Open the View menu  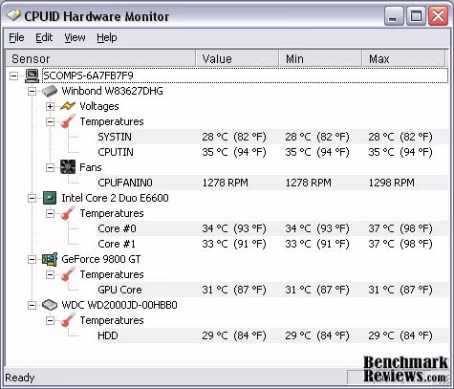coord(75,37)
